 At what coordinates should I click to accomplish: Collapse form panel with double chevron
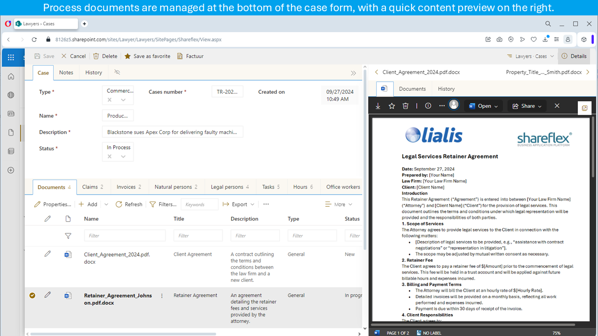[354, 73]
